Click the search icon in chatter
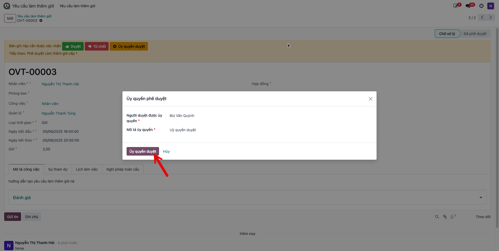 (x=437, y=217)
